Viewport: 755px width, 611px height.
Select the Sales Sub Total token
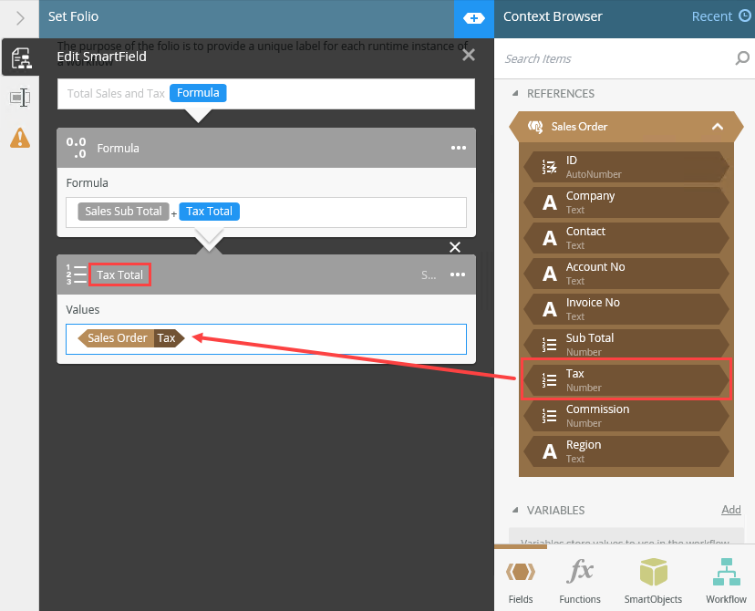[x=123, y=212]
